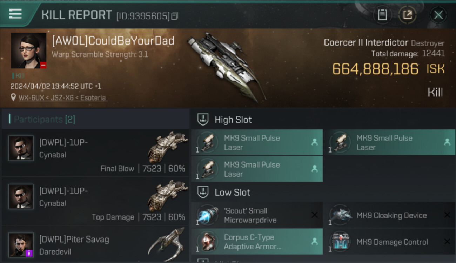Select the Participants [2] tab
The image size is (456, 263).
point(44,119)
